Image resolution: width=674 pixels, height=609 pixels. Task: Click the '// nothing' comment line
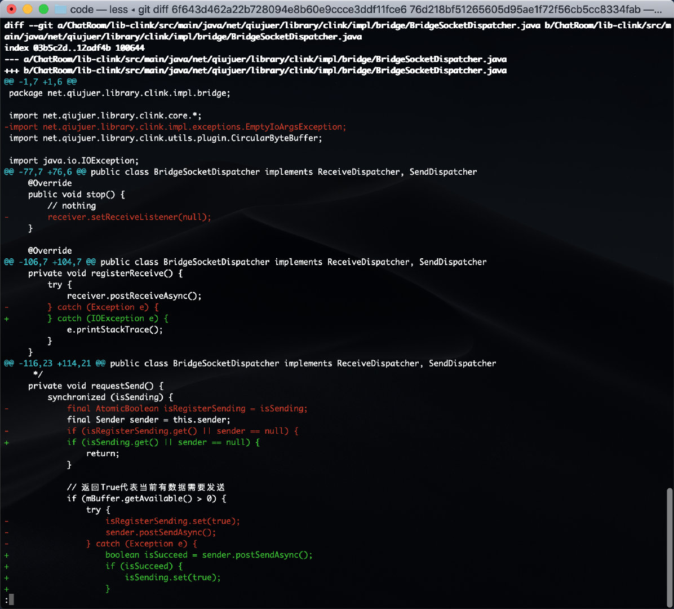point(72,206)
